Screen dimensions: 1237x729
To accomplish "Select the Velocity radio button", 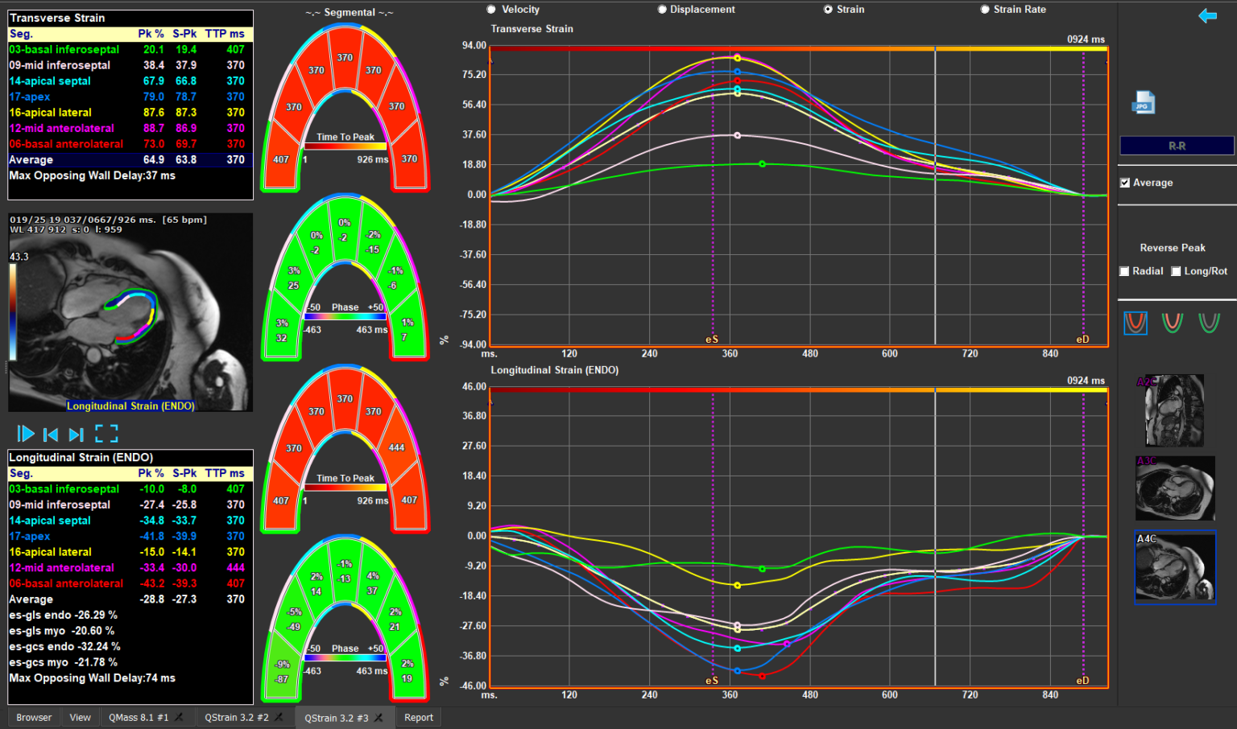I will [492, 10].
